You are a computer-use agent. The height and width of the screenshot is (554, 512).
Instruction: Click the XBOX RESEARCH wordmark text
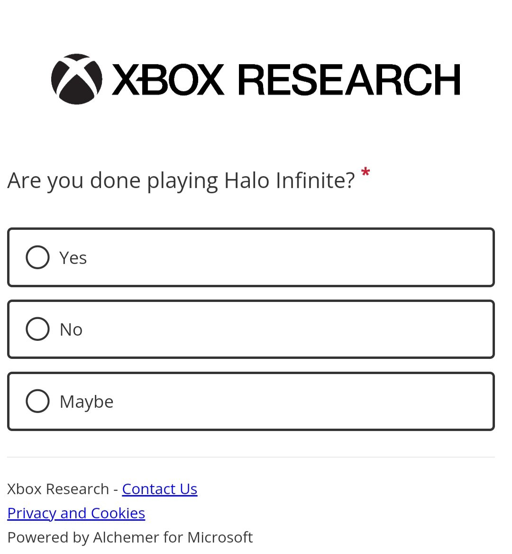point(285,79)
